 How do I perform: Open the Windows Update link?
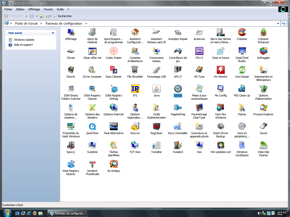[24, 40]
